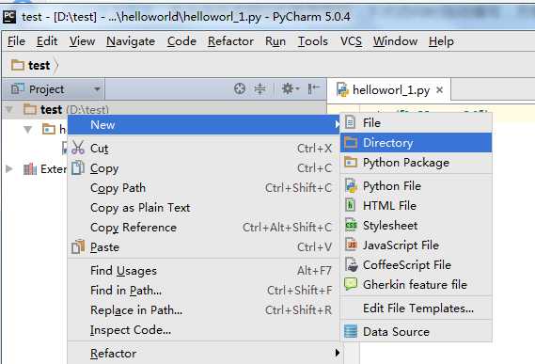Click the Python File icon
This screenshot has width=535, height=364.
tap(351, 185)
